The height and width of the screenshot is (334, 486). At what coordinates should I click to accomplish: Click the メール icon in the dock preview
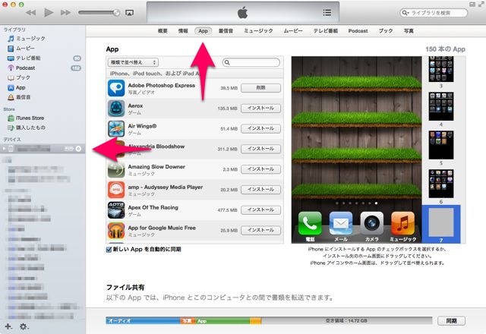tap(341, 224)
